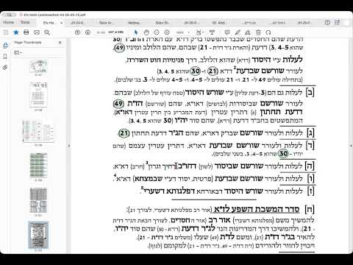Viewport: 353px width, 265px height.
Task: Click the Save file icon in toolbar
Action: (x=6, y=32)
